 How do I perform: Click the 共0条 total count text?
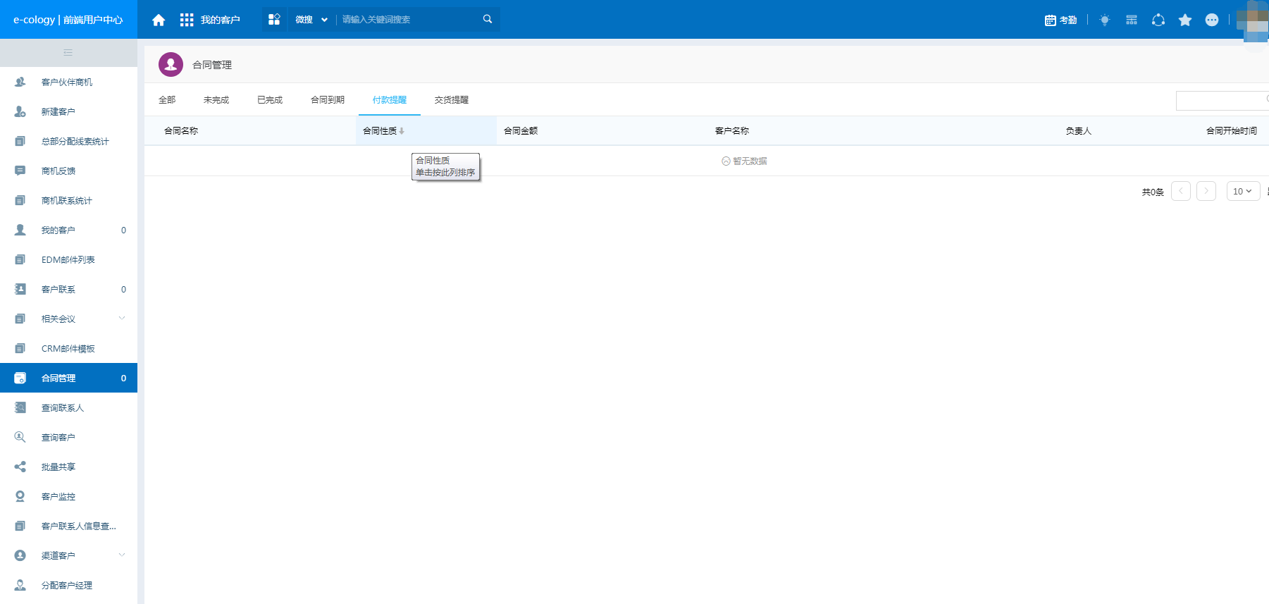[x=1153, y=192]
